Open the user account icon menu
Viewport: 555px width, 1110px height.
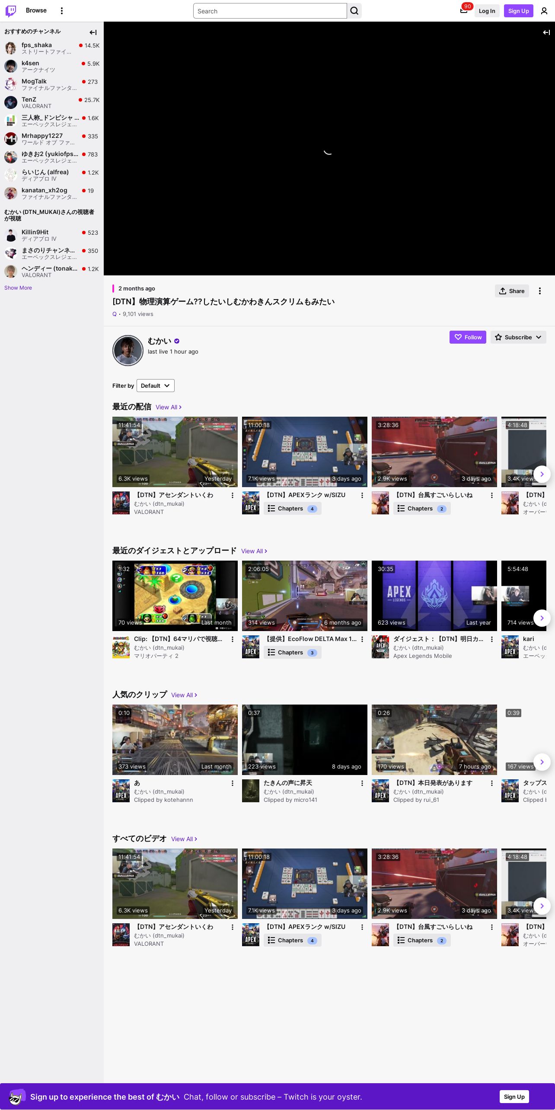click(x=544, y=11)
